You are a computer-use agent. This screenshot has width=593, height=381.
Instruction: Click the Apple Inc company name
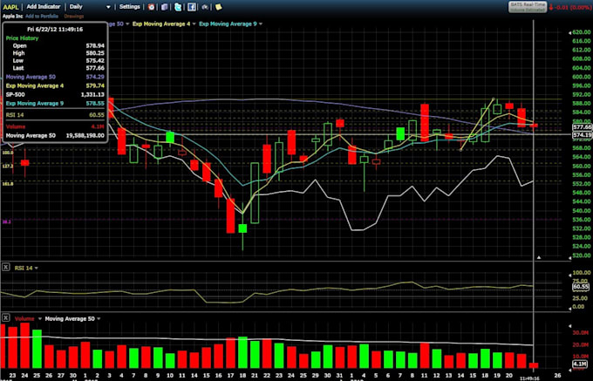coord(12,17)
